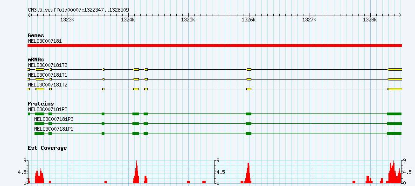Select the Est Coverage track heading
This screenshot has height=186, width=415.
click(x=47, y=148)
